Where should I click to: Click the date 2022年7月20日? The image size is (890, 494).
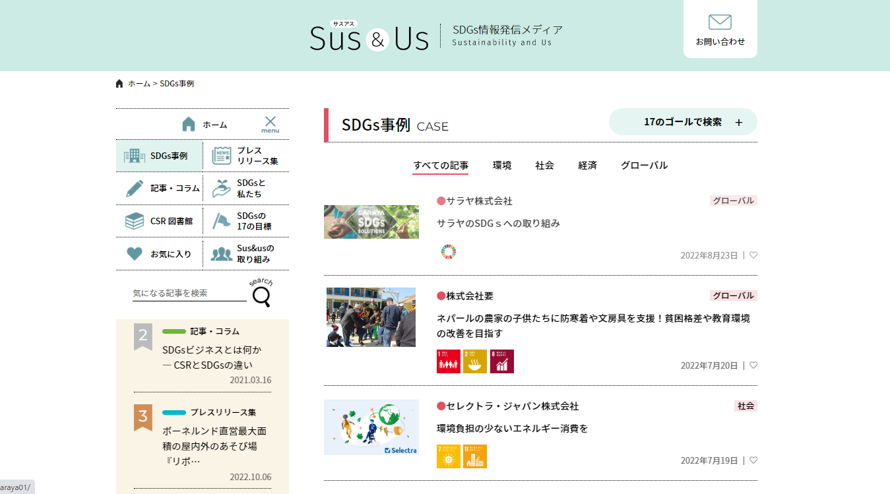click(709, 365)
